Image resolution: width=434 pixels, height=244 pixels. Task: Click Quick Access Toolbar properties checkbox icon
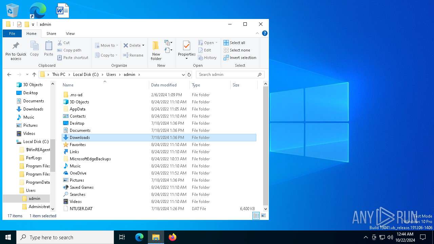click(19, 24)
